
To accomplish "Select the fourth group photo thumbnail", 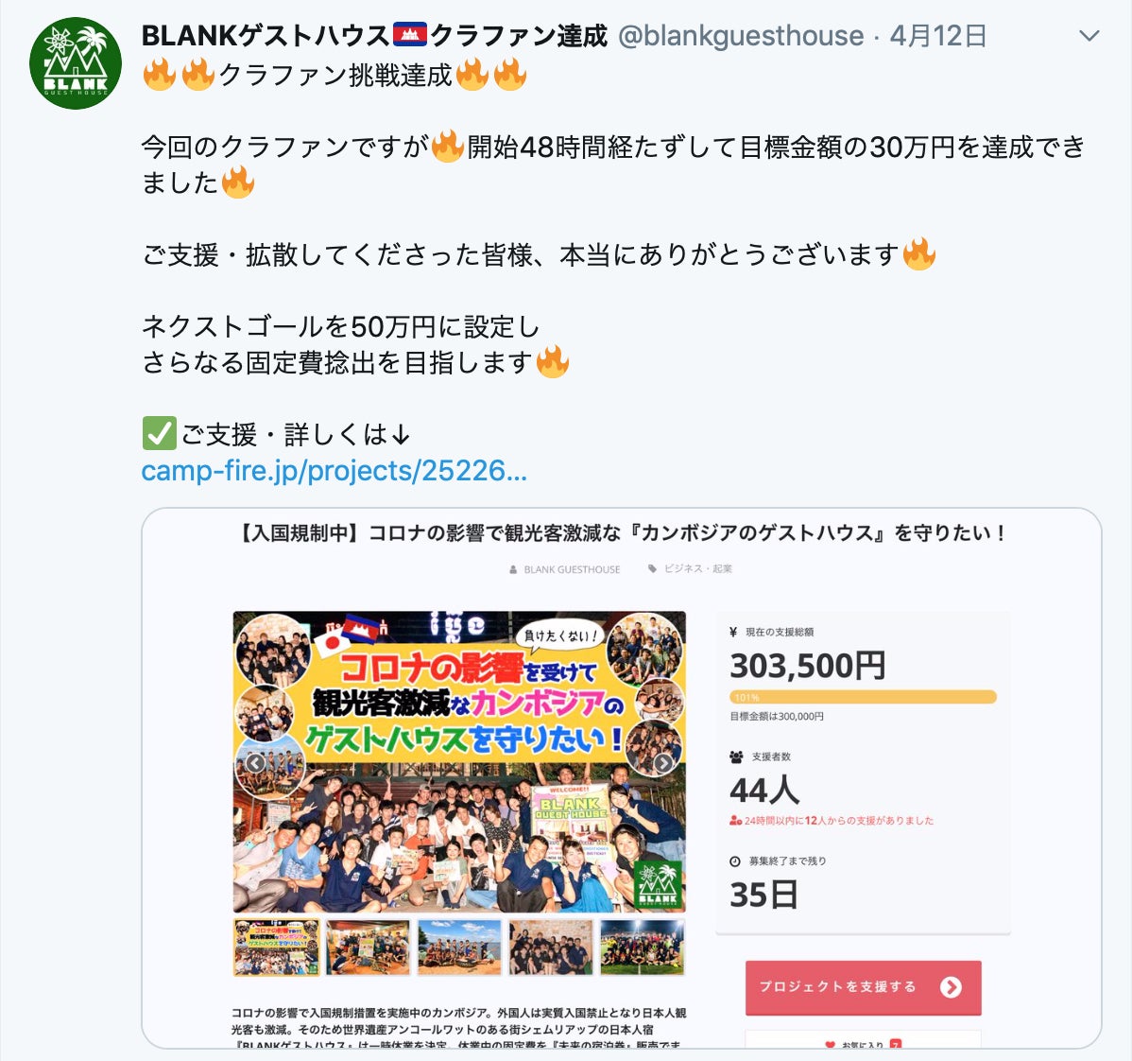I will point(551,947).
